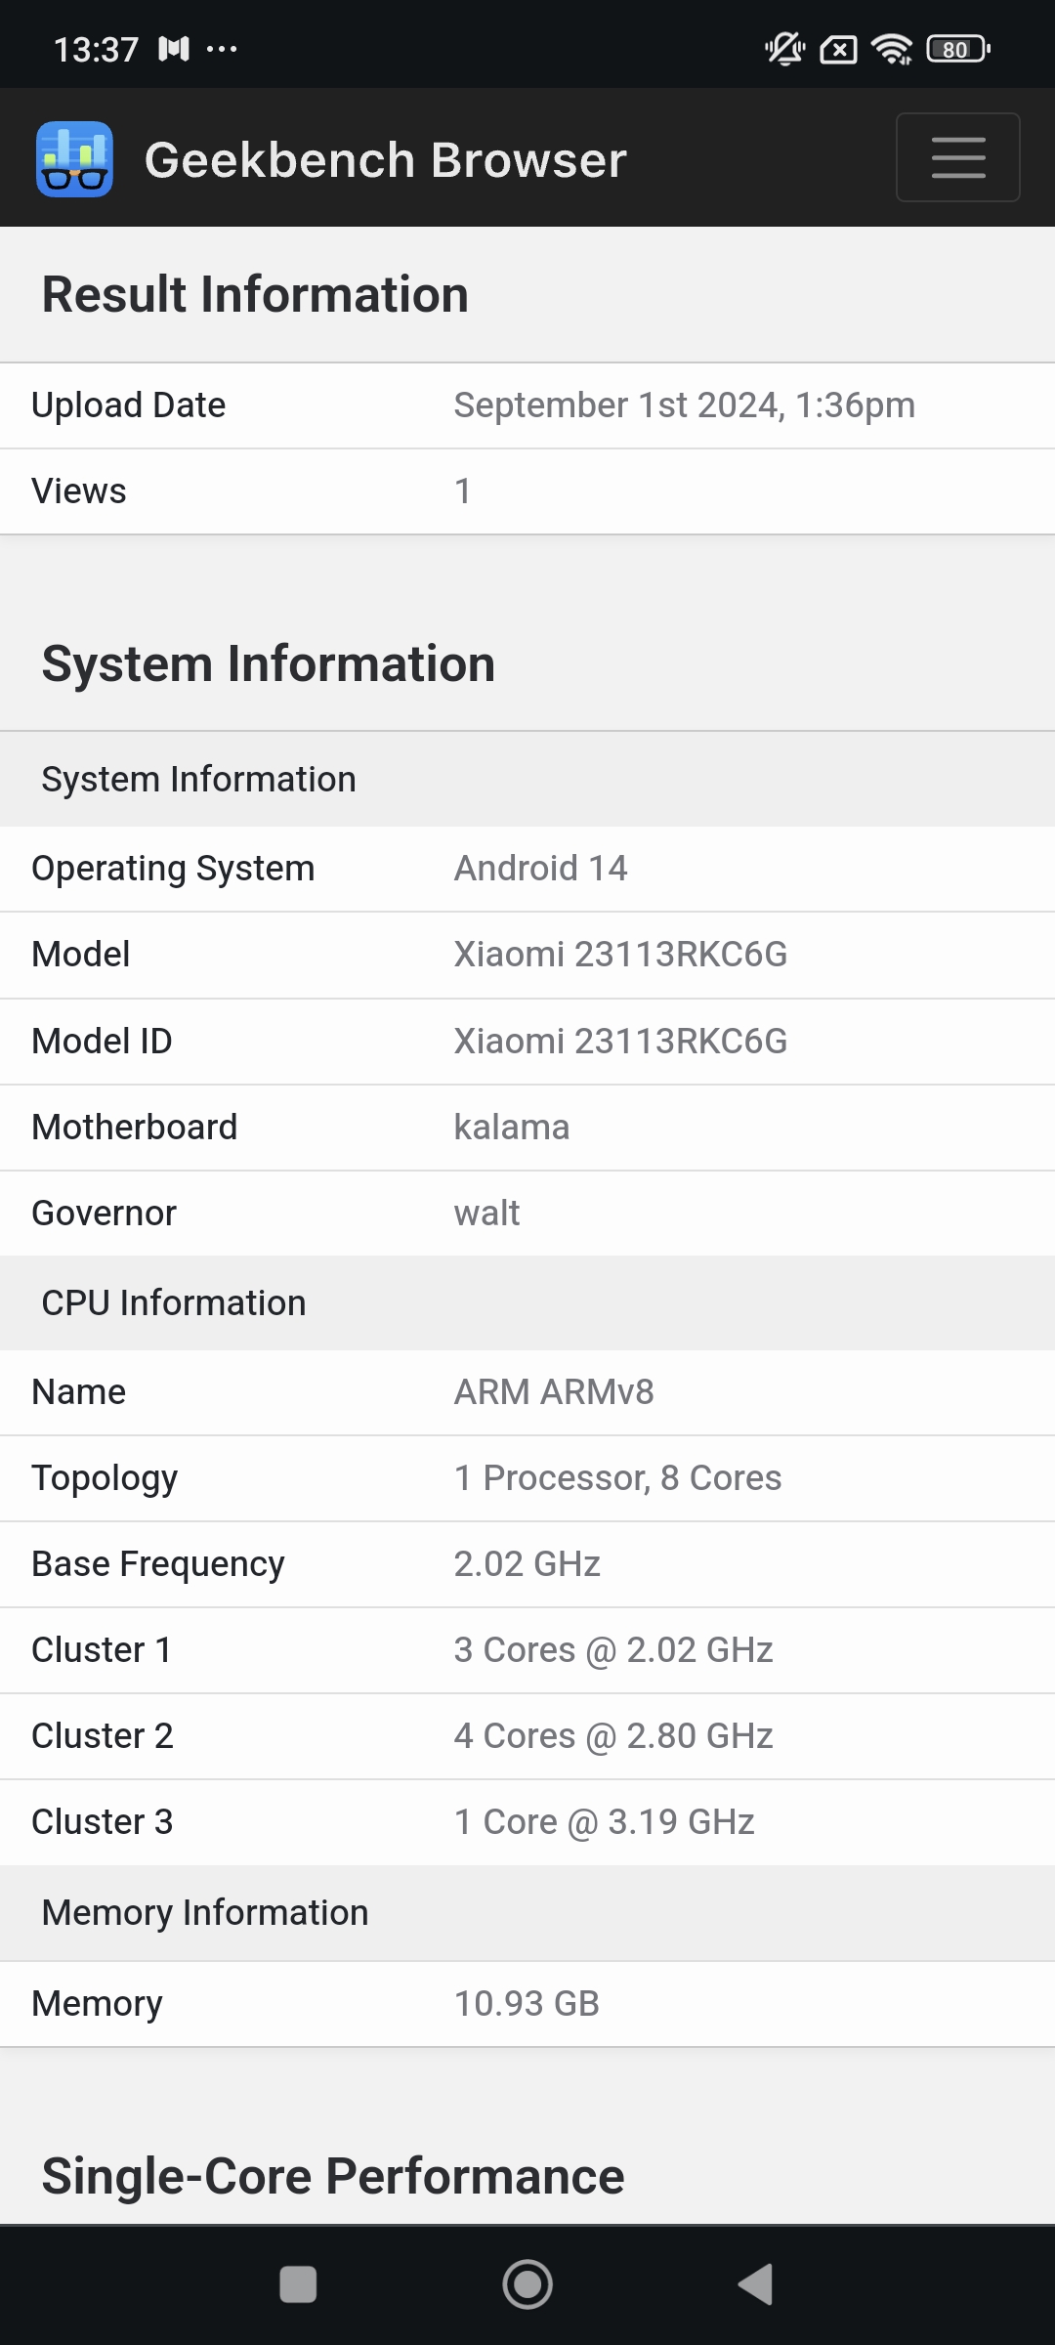
Task: Tap the Wi-Fi status icon
Action: [891, 49]
